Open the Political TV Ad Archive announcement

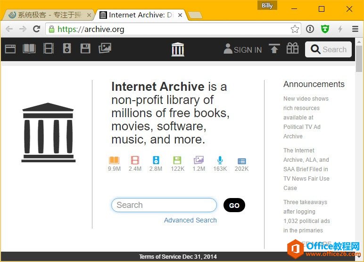[x=306, y=118]
